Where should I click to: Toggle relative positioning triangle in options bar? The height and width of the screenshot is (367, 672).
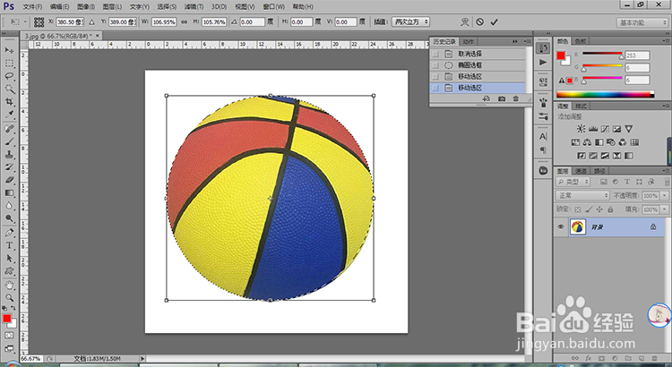(91, 21)
